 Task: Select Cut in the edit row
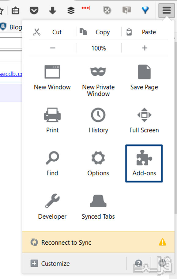click(53, 32)
